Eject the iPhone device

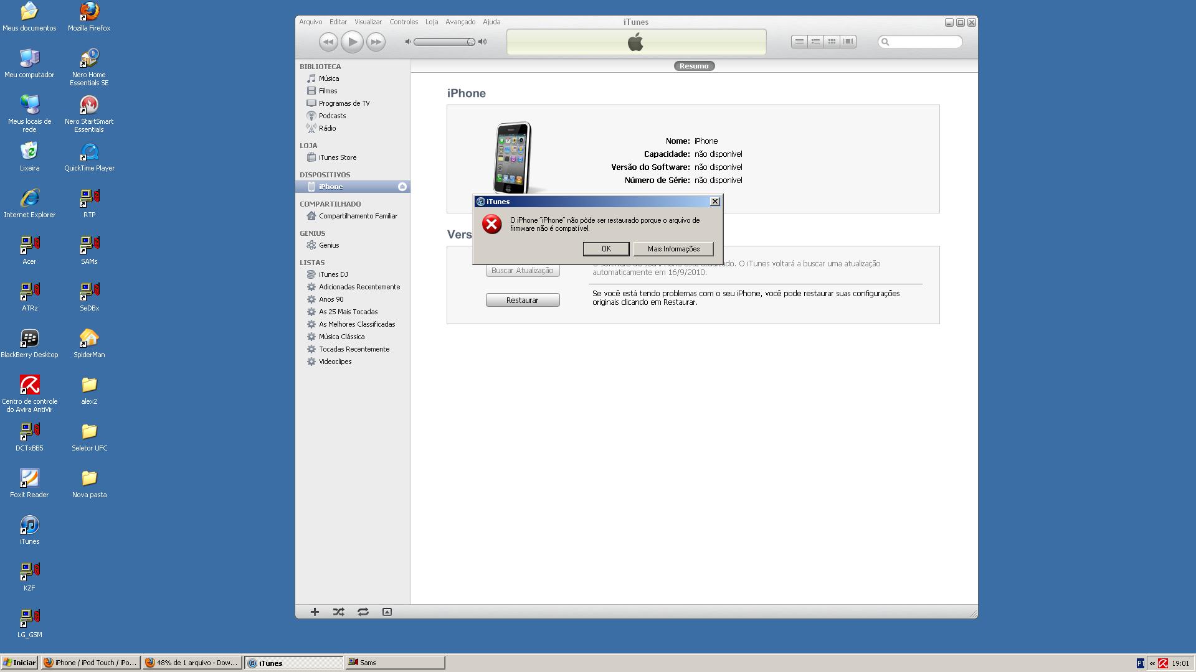402,187
